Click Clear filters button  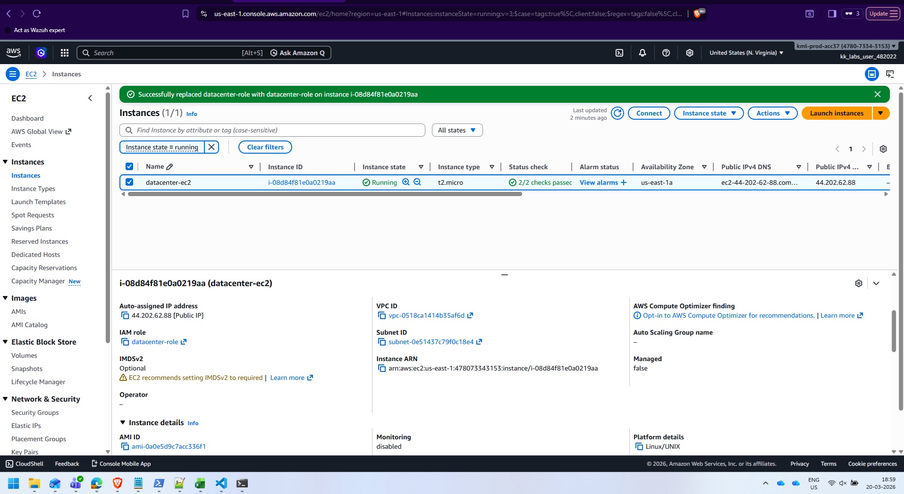point(265,147)
